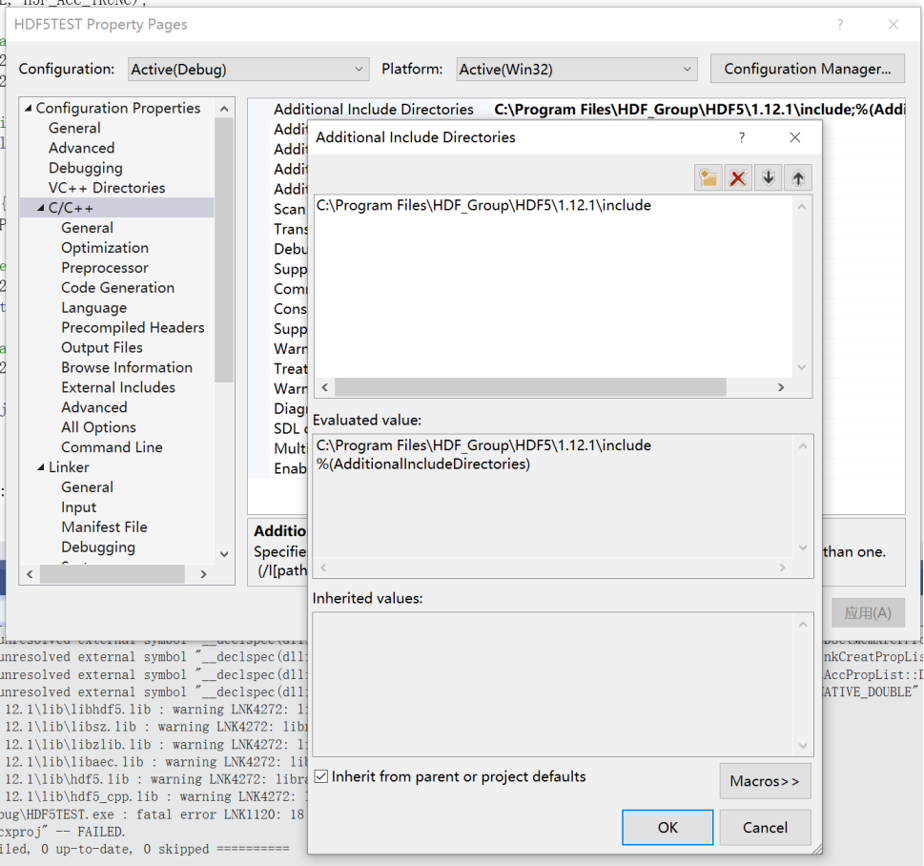
Task: Select Advanced under Configuration Properties
Action: point(82,148)
